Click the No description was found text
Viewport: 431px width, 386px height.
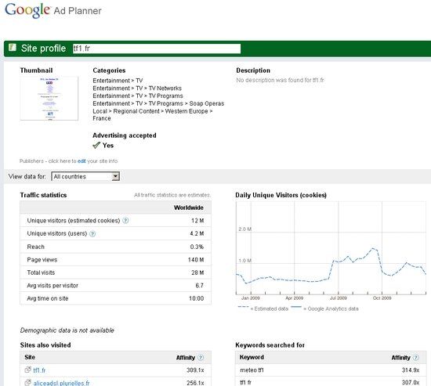point(280,80)
